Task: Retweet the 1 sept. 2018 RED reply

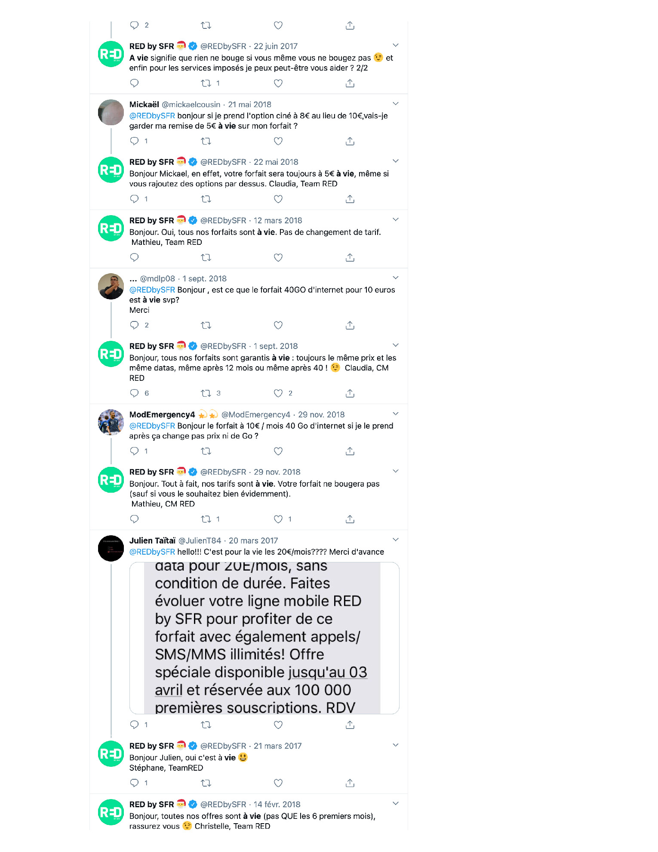Action: [206, 393]
